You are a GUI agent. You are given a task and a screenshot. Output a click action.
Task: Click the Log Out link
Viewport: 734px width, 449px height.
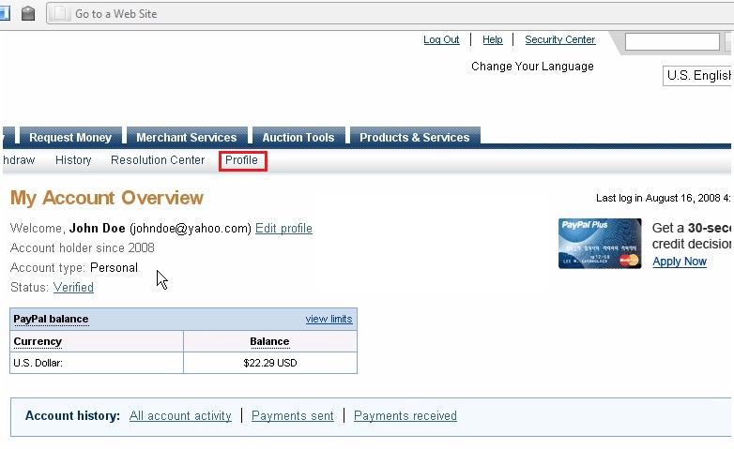441,39
